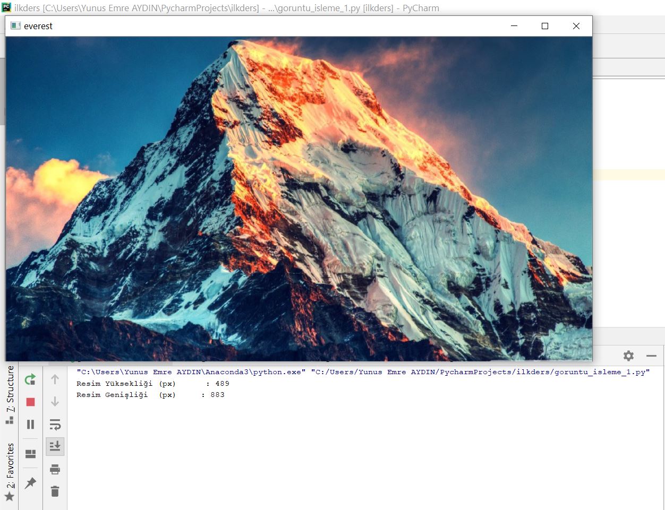Open the Structure tool window tab
This screenshot has width=665, height=510.
point(10,394)
